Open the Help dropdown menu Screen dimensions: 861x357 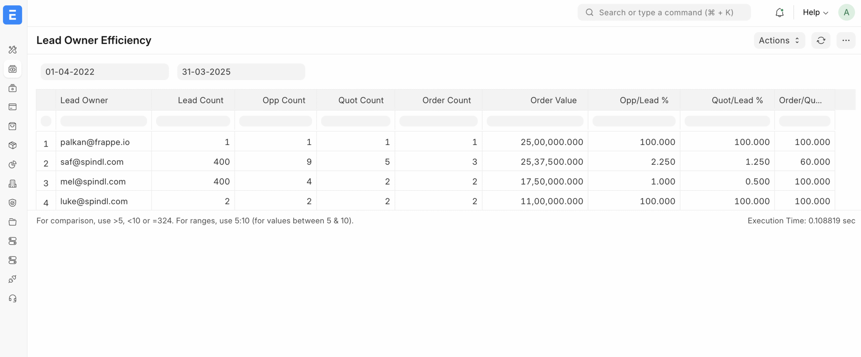point(815,12)
